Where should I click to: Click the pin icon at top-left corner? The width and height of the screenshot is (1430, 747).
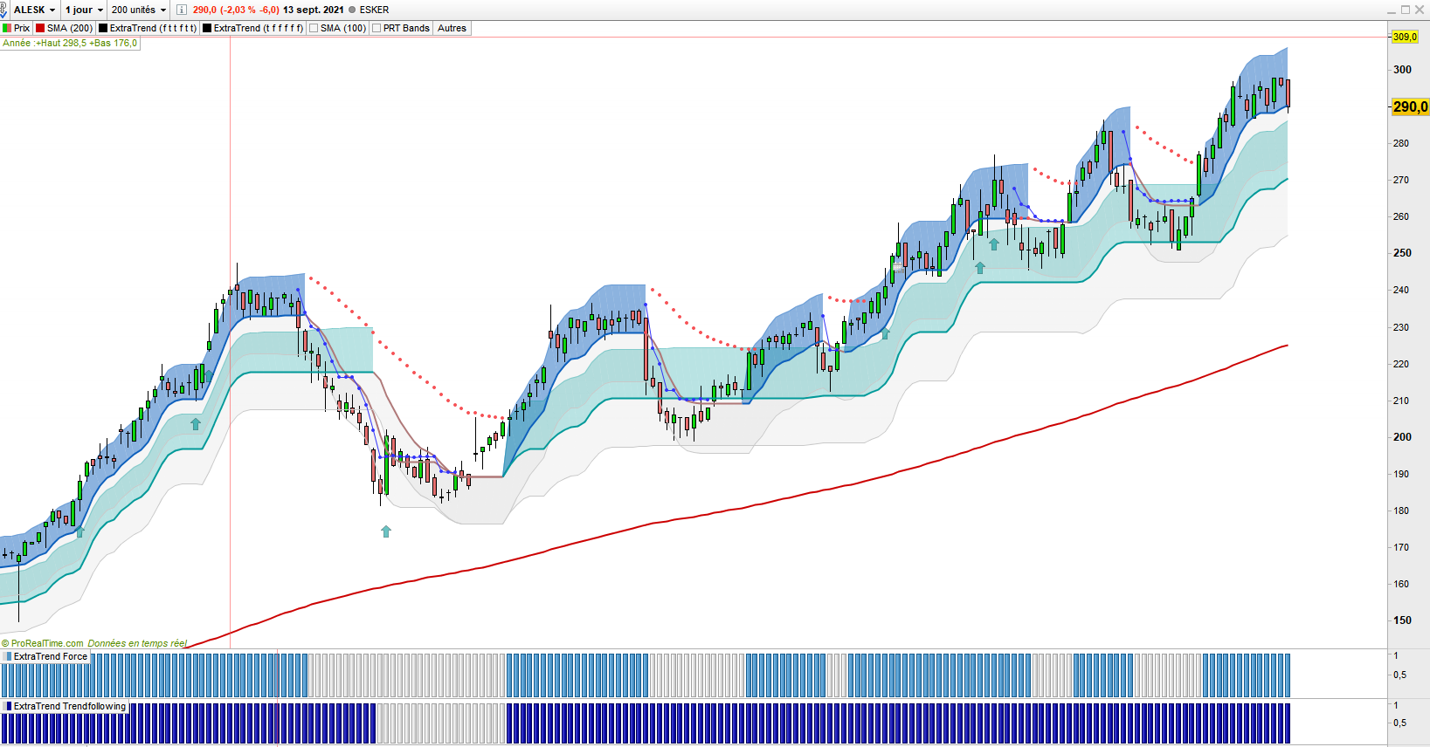(3, 10)
